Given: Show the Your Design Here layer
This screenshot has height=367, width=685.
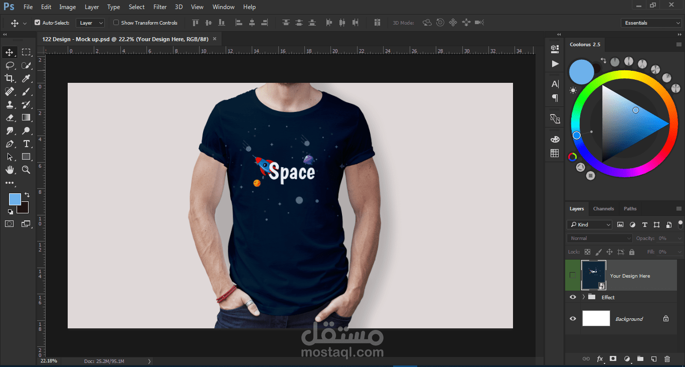Looking at the screenshot, I should pos(573,275).
